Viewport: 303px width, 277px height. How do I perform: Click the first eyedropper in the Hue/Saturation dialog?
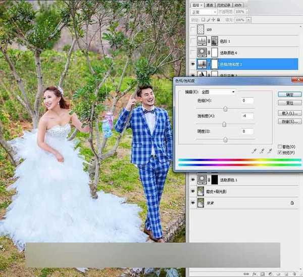tap(255, 151)
